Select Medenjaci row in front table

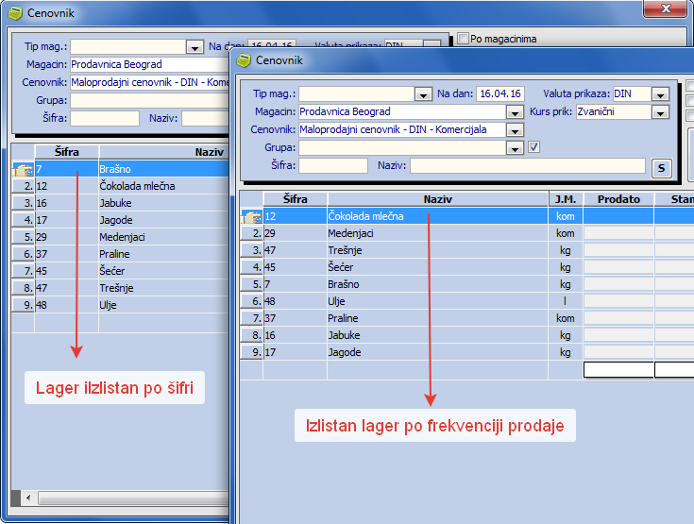coord(467,233)
